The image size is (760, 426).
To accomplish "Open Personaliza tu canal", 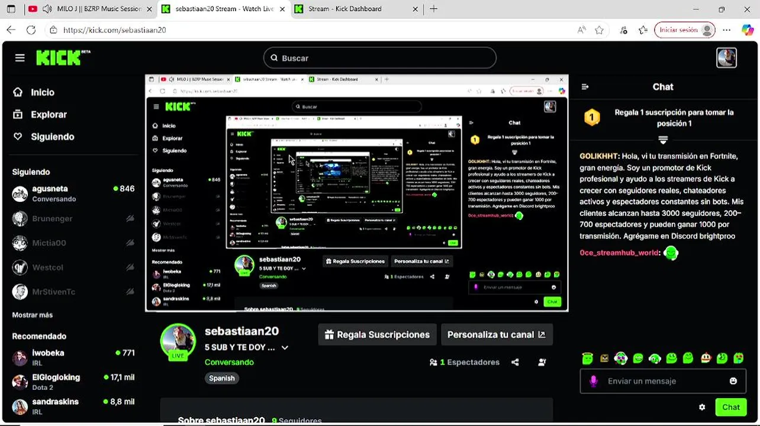I will [x=497, y=334].
